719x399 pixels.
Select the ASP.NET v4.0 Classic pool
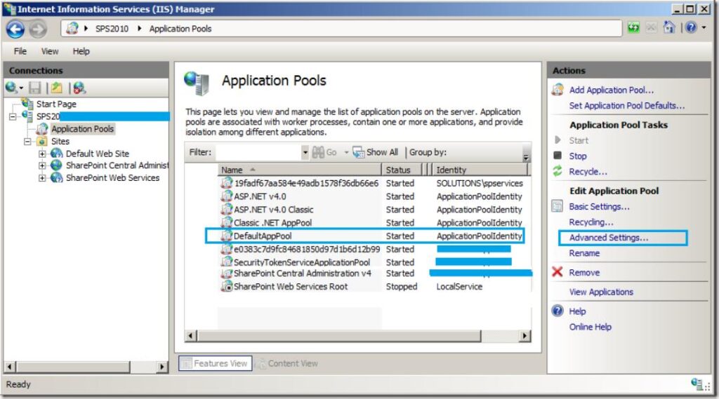click(274, 210)
